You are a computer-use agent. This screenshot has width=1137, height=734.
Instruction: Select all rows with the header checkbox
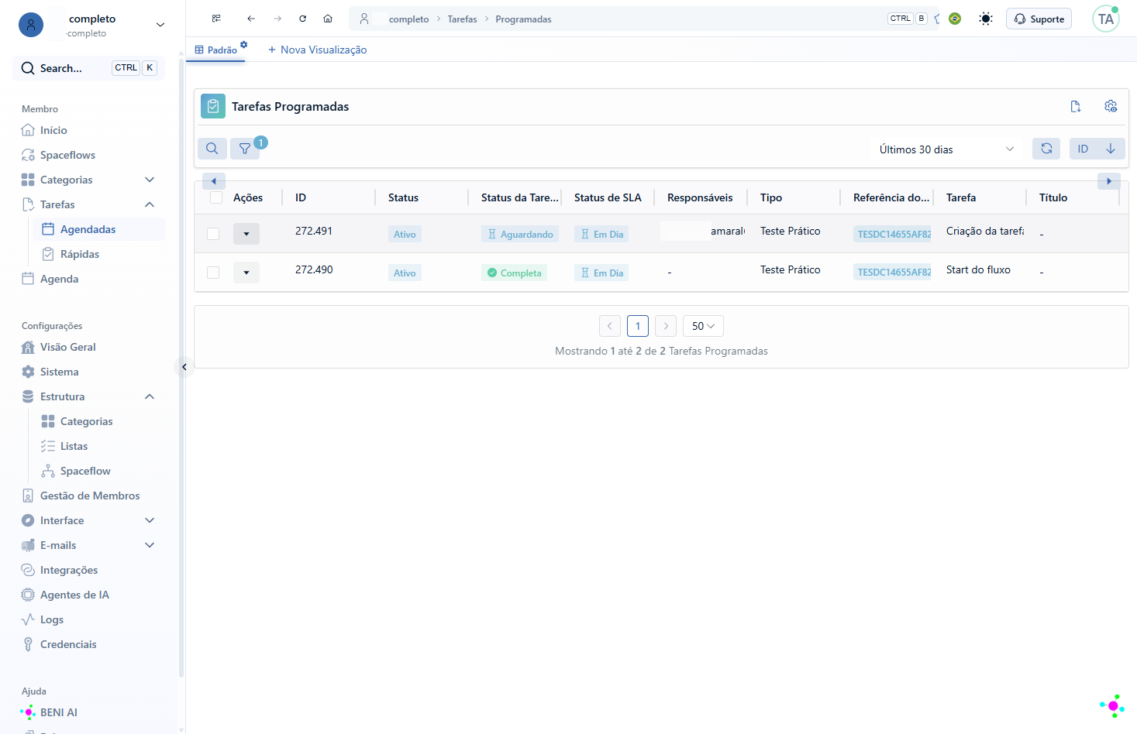(x=216, y=197)
